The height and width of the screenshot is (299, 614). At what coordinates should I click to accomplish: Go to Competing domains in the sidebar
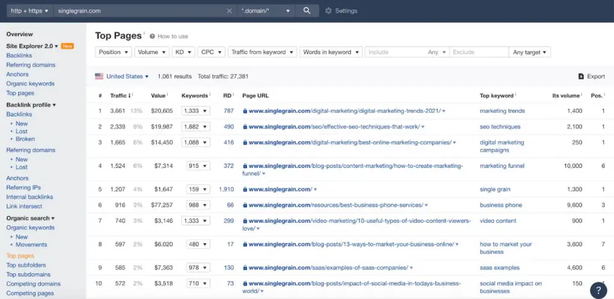pyautogui.click(x=33, y=284)
